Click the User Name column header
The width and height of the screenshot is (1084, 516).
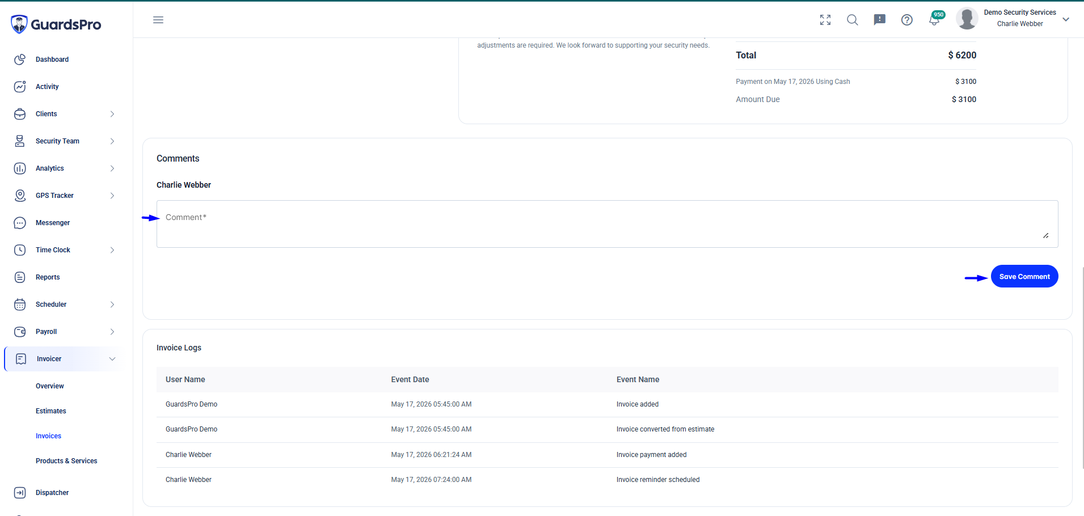[185, 379]
